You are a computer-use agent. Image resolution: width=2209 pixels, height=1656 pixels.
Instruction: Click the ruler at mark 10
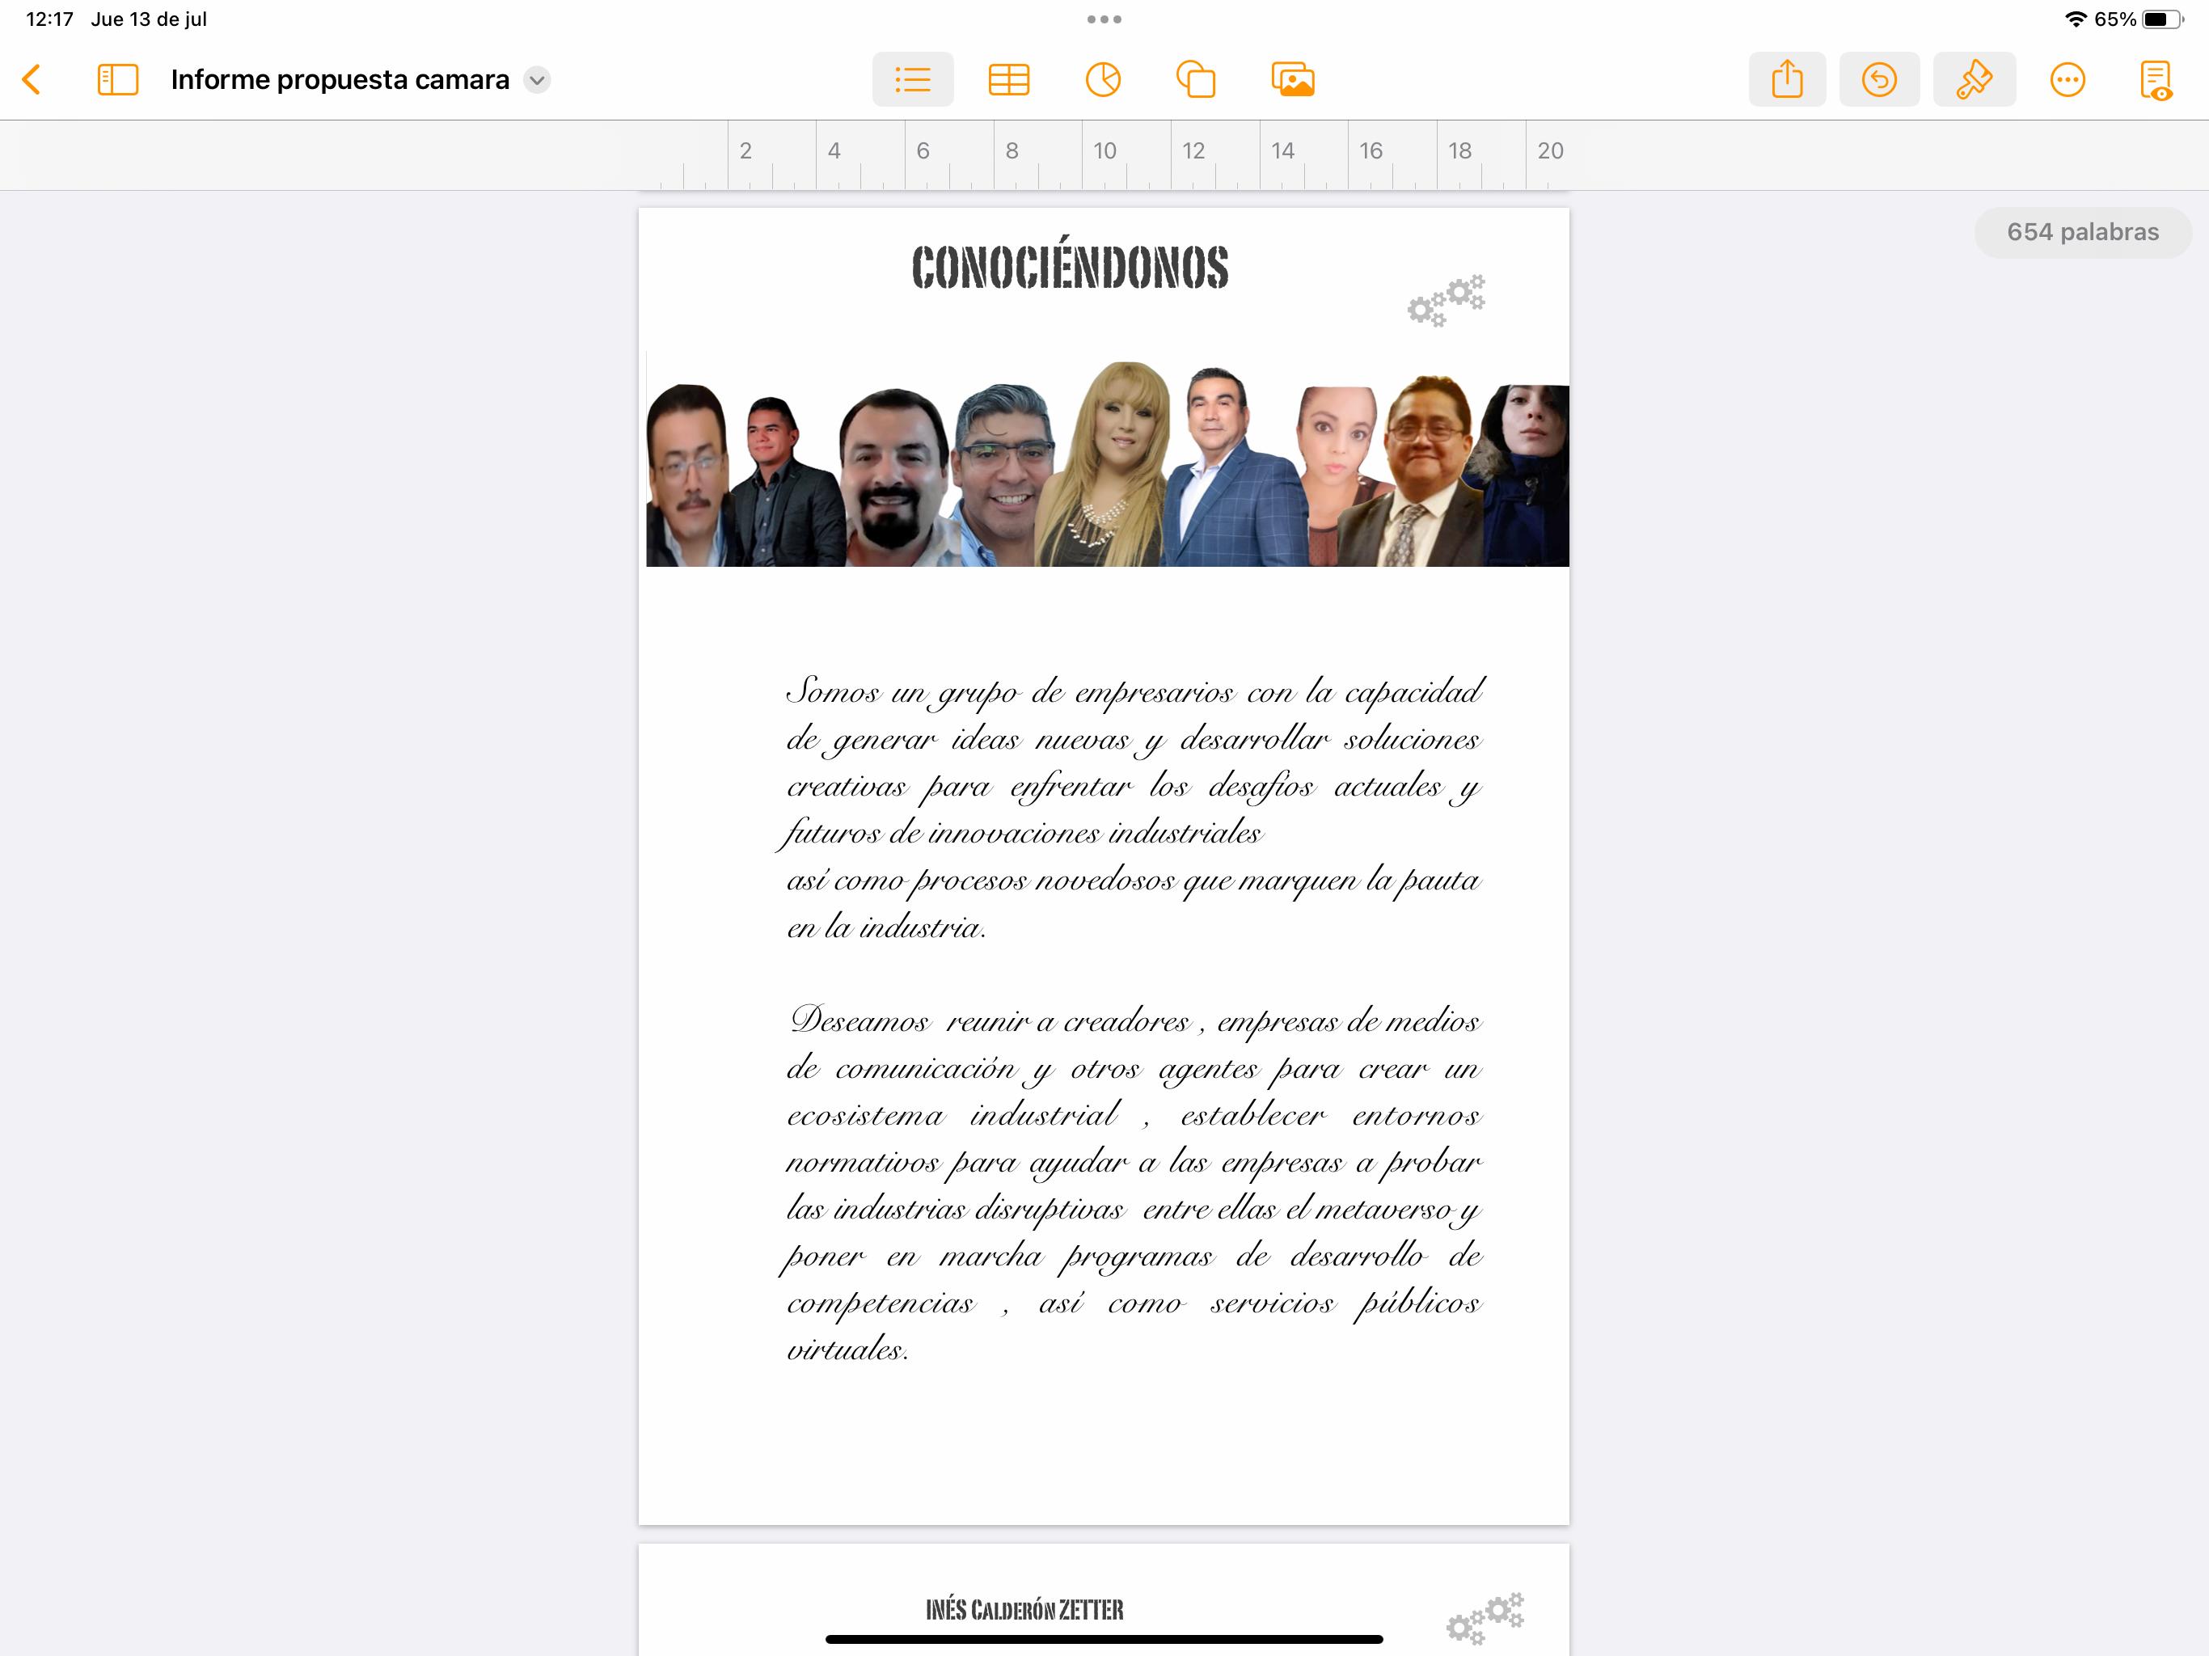(1104, 152)
